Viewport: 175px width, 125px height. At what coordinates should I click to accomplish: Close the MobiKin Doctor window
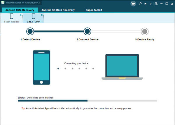(x=172, y=4)
